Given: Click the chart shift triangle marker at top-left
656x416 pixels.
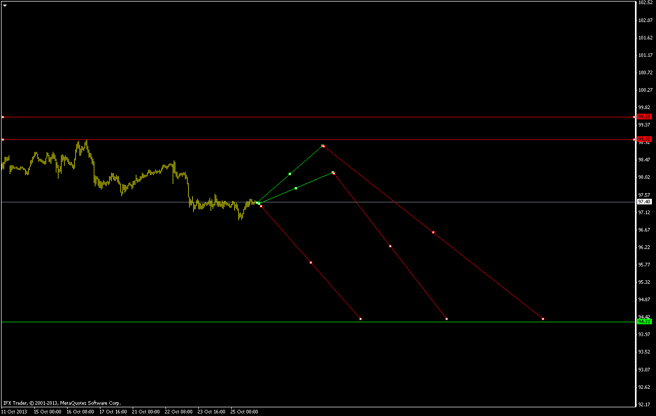Looking at the screenshot, I should [5, 5].
